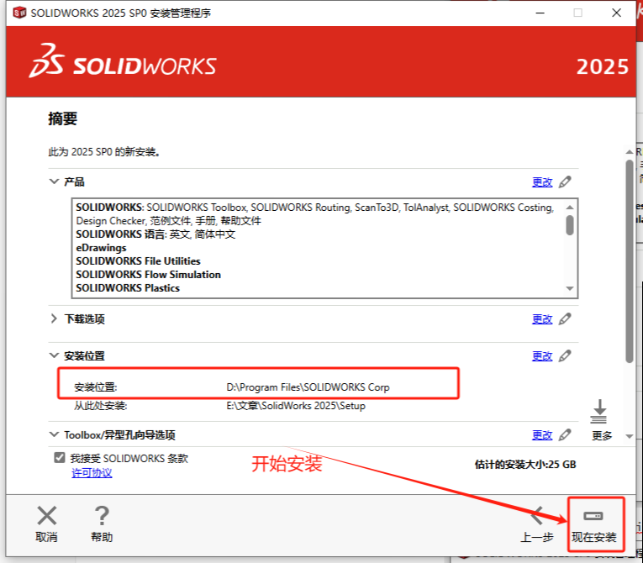Screen dimensions: 643x563
Task: Select SOLIDWORKS File Utilities entry
Action: pyautogui.click(x=138, y=261)
